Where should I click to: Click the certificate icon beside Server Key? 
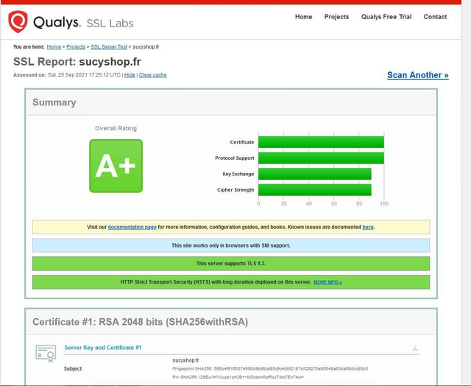pyautogui.click(x=46, y=354)
